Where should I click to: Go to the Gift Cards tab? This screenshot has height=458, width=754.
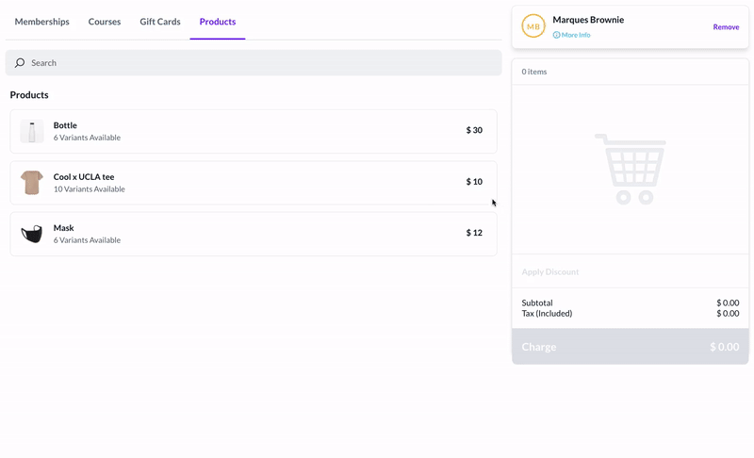[160, 22]
